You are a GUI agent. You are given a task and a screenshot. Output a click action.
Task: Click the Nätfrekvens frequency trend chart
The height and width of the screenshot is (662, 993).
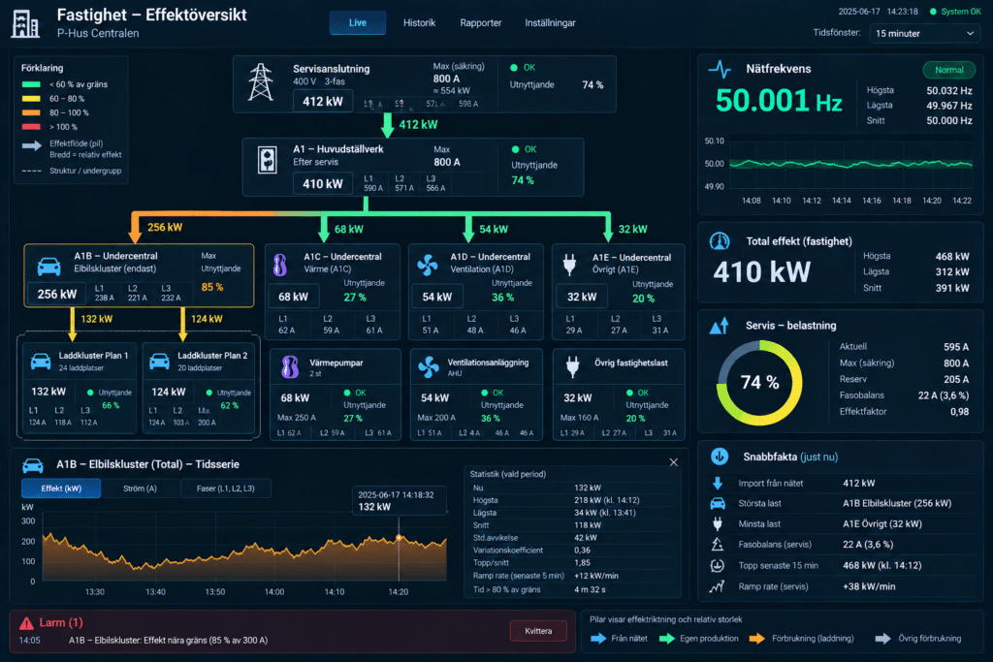(x=850, y=165)
